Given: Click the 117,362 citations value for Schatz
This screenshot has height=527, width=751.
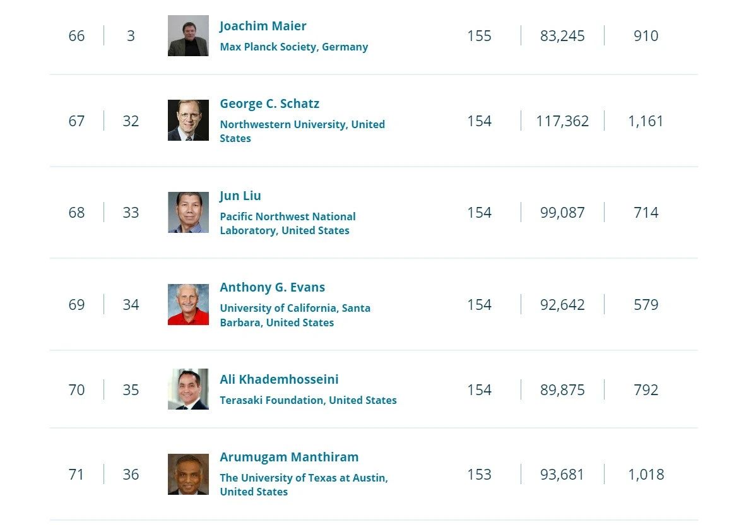Looking at the screenshot, I should point(562,121).
